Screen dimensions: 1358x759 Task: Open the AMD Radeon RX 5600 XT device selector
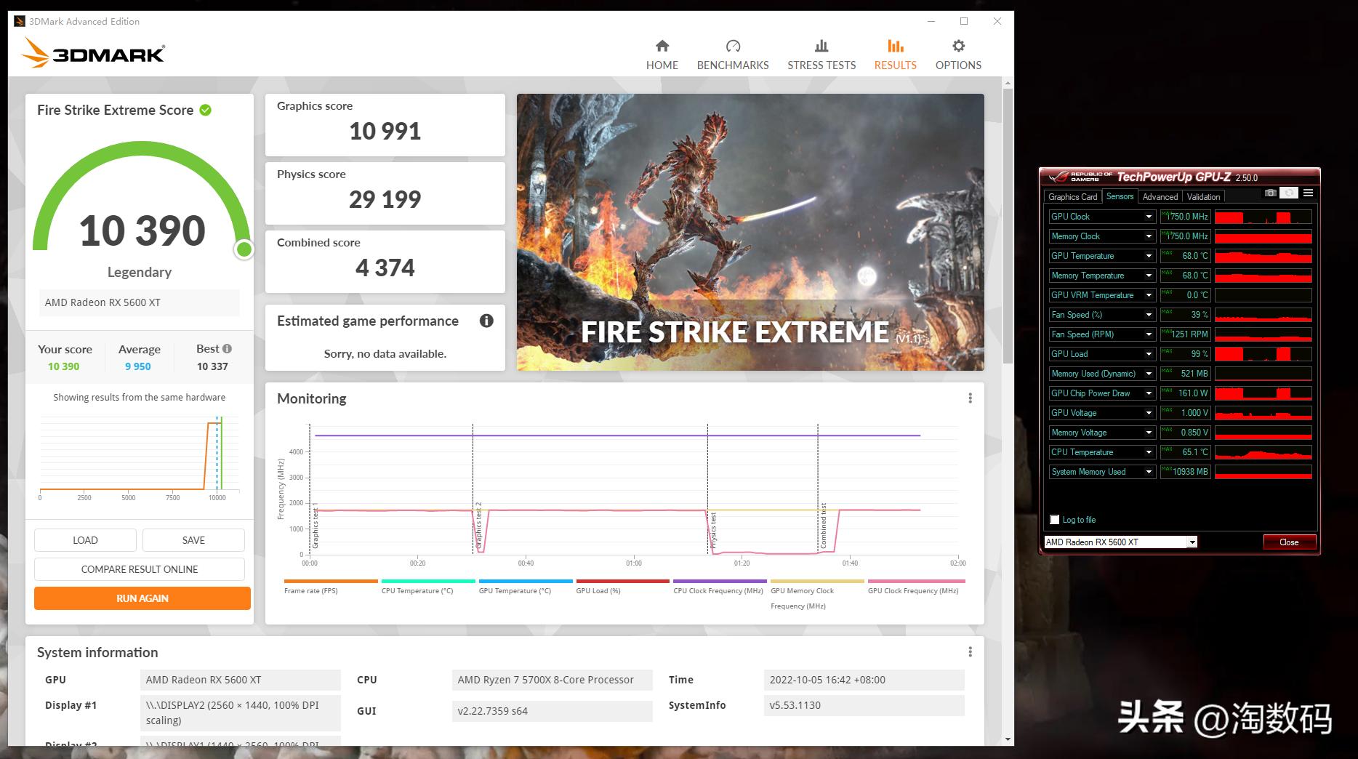coord(1192,542)
